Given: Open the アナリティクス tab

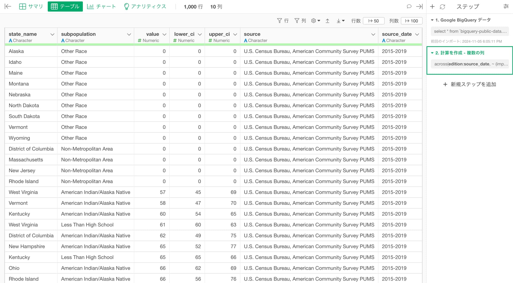Looking at the screenshot, I should click(145, 6).
